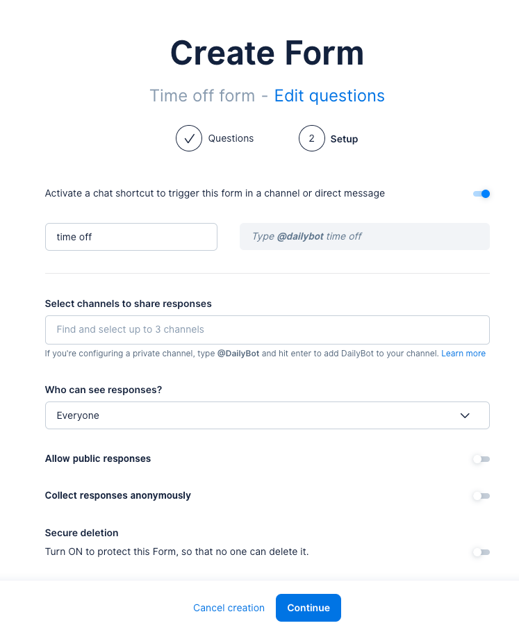Click the channel search field
519x630 pixels.
click(267, 330)
